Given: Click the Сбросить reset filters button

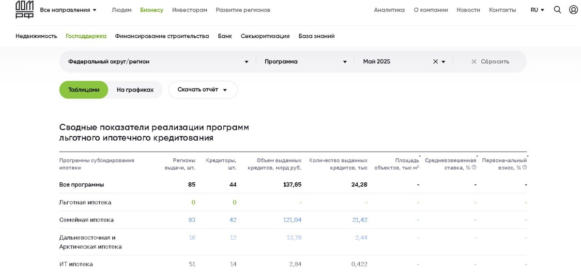Looking at the screenshot, I should coord(490,62).
